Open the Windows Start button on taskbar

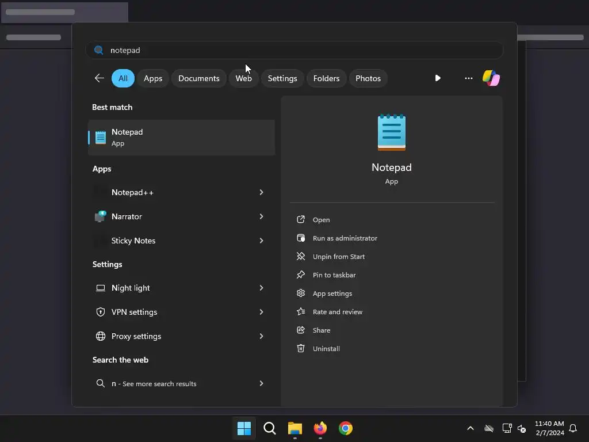pos(244,428)
